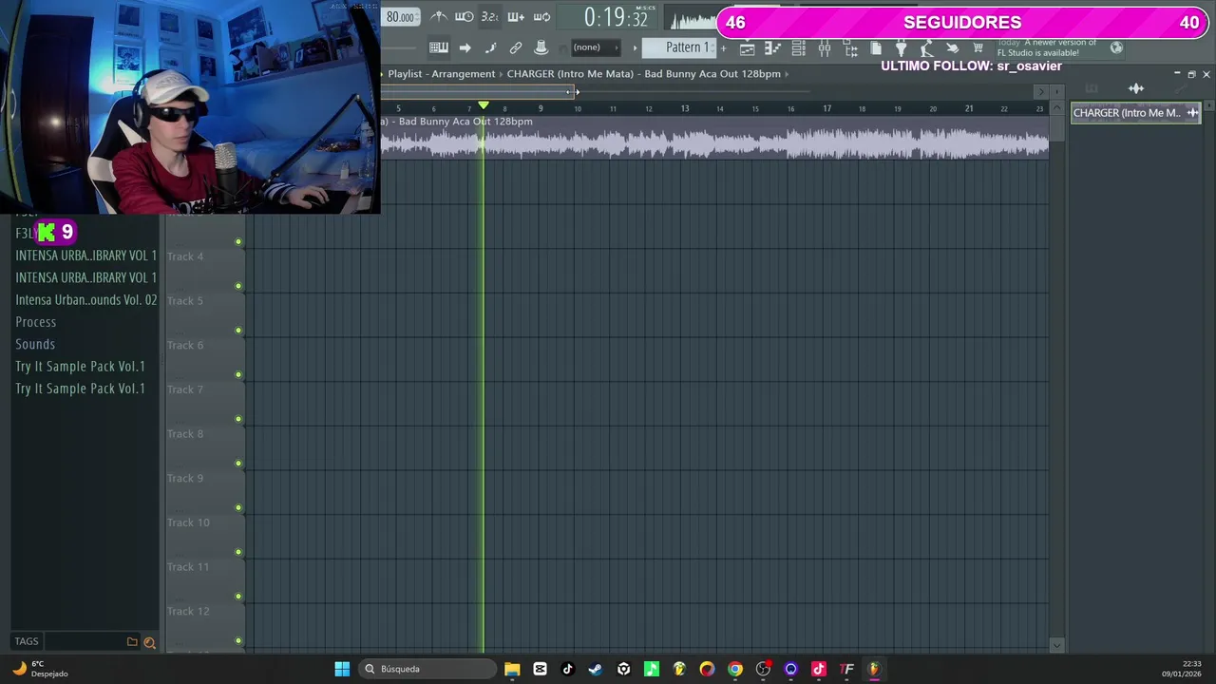Viewport: 1216px width, 684px height.
Task: Open the Browser/plugin picker tree icon
Action: point(850,47)
